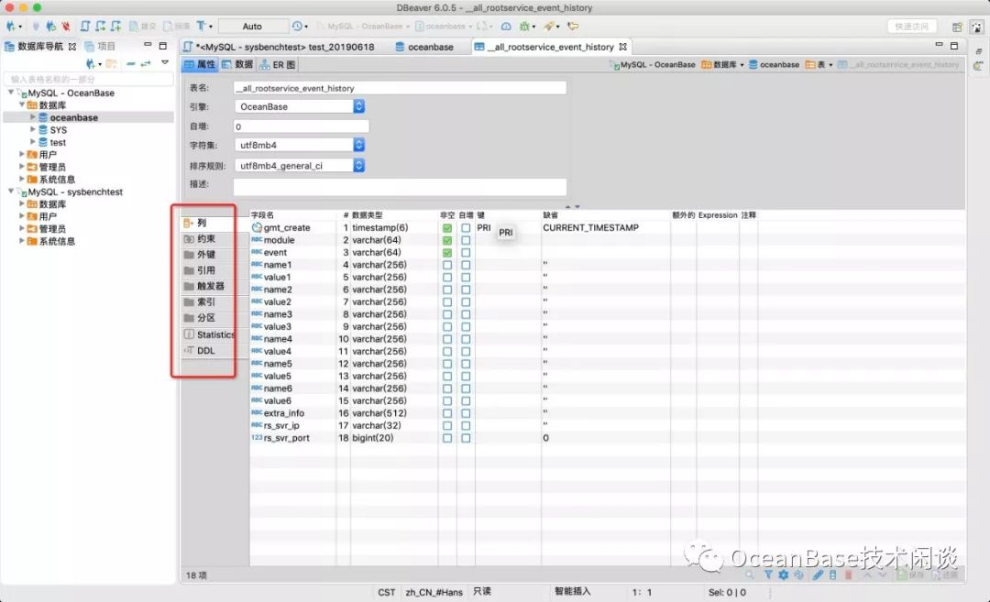The height and width of the screenshot is (602, 990).
Task: Click the new connection plug icon in main toolbar
Action: [x=11, y=26]
